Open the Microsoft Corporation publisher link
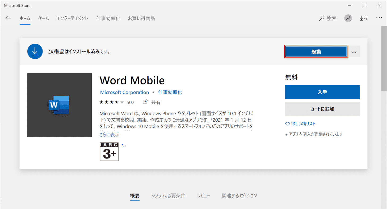387x209 pixels. [124, 92]
